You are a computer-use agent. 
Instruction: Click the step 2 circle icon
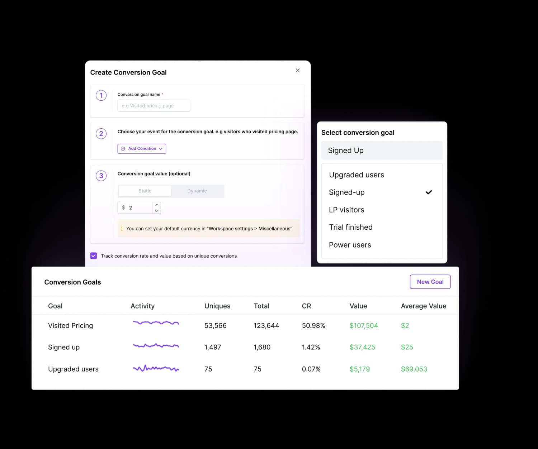[101, 134]
